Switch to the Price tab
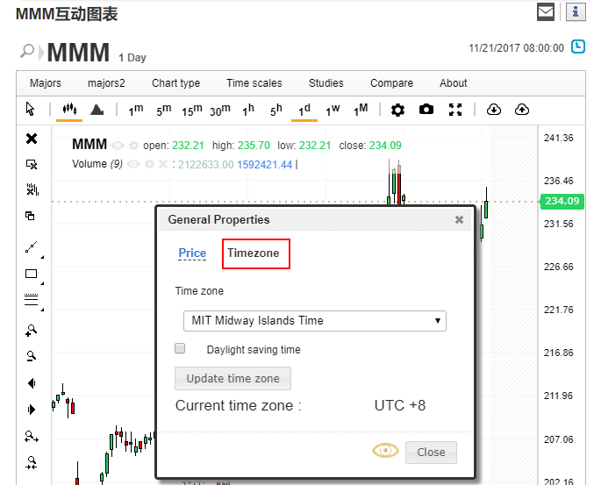Image resolution: width=594 pixels, height=485 pixels. (192, 253)
